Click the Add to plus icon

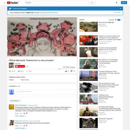point(10,71)
